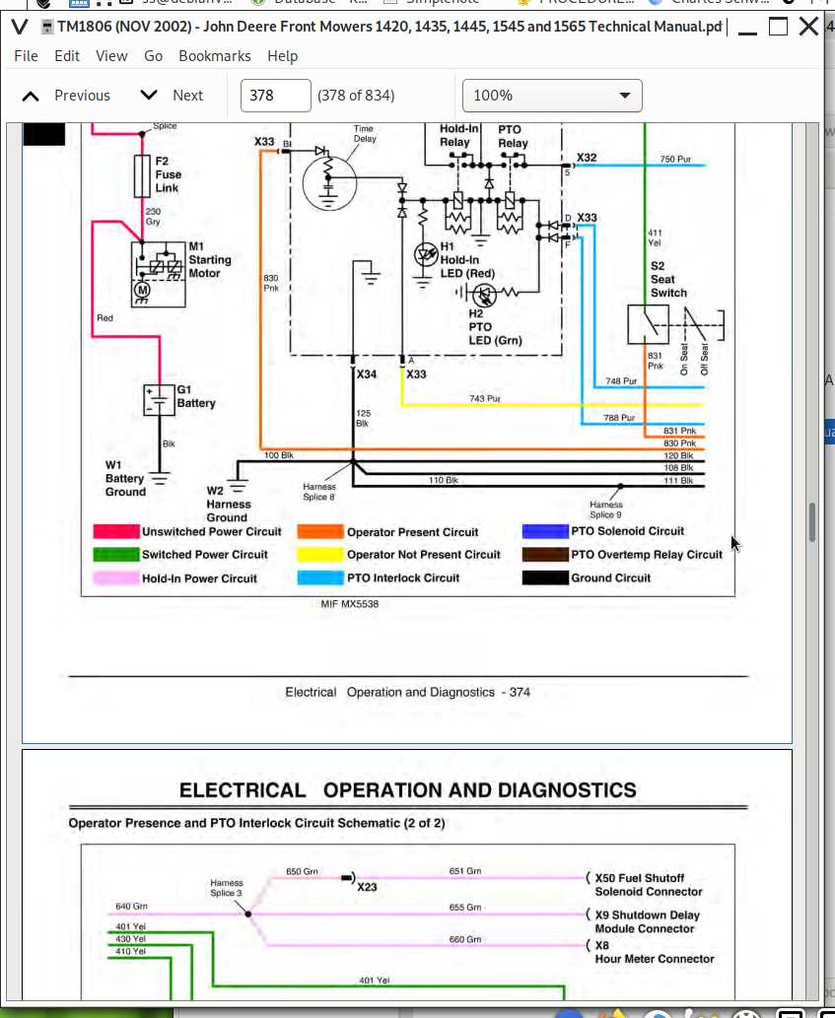Click the 'X8 Hour Meter Connector' label

pyautogui.click(x=655, y=952)
